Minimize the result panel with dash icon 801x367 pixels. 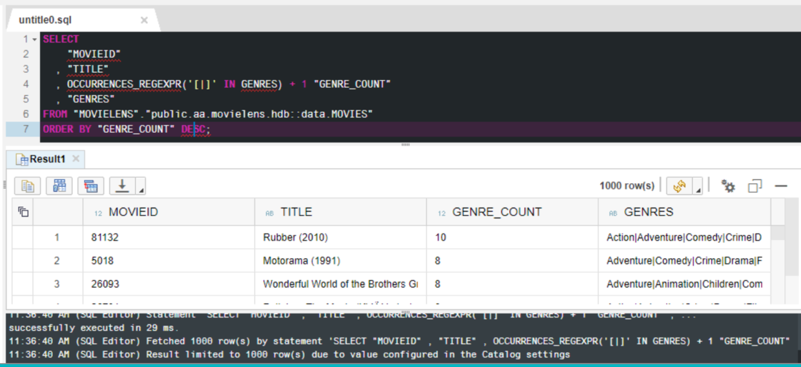(782, 186)
